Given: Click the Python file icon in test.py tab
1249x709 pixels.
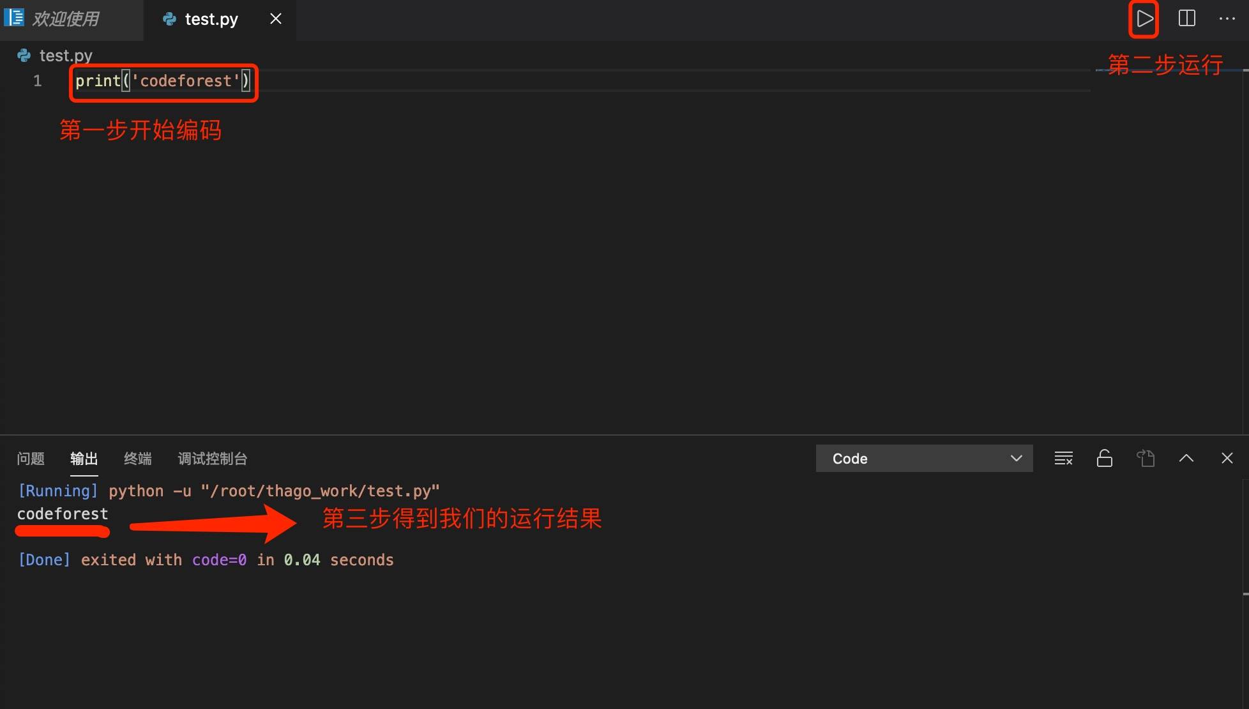Looking at the screenshot, I should pos(169,19).
